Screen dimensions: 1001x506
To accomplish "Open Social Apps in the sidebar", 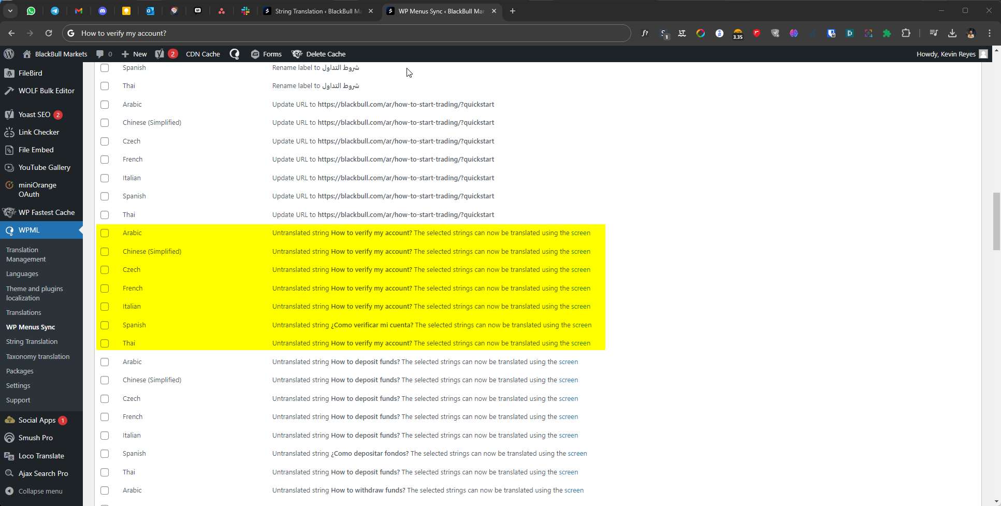I will coord(37,420).
